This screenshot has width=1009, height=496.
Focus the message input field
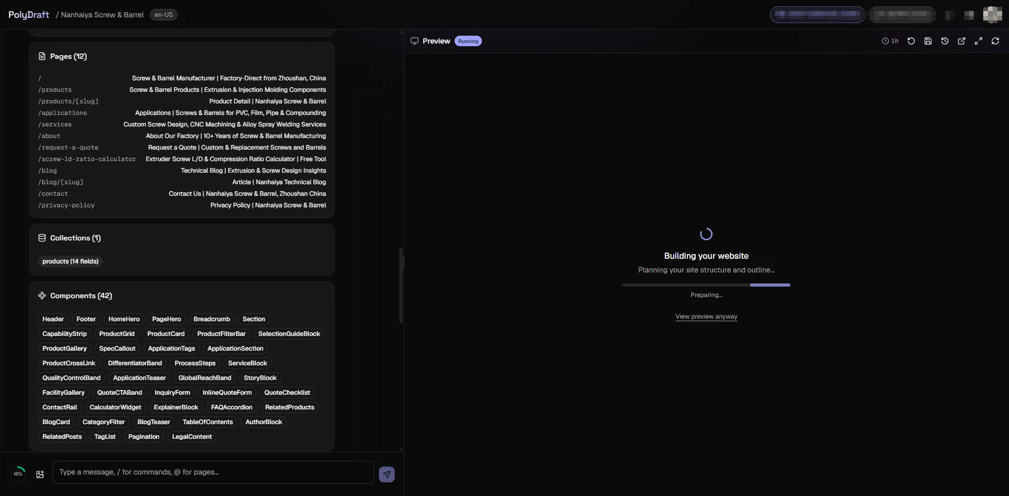pyautogui.click(x=213, y=472)
